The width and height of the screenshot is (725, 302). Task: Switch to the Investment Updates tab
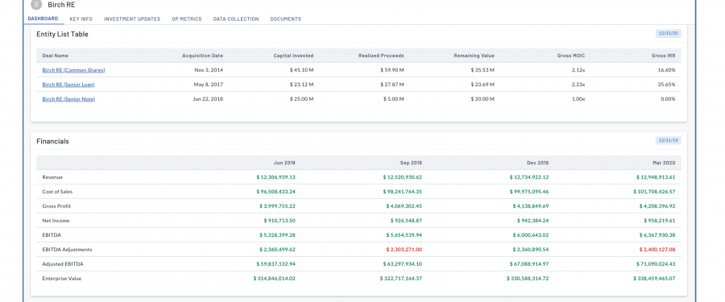click(x=132, y=19)
